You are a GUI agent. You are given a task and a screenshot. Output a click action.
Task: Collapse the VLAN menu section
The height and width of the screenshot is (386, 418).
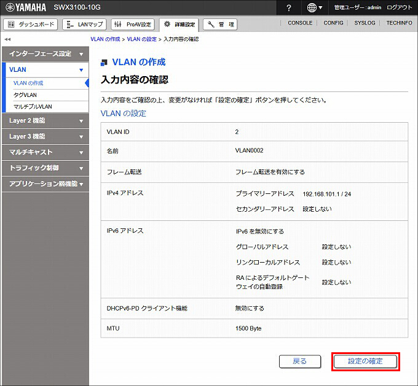47,70
